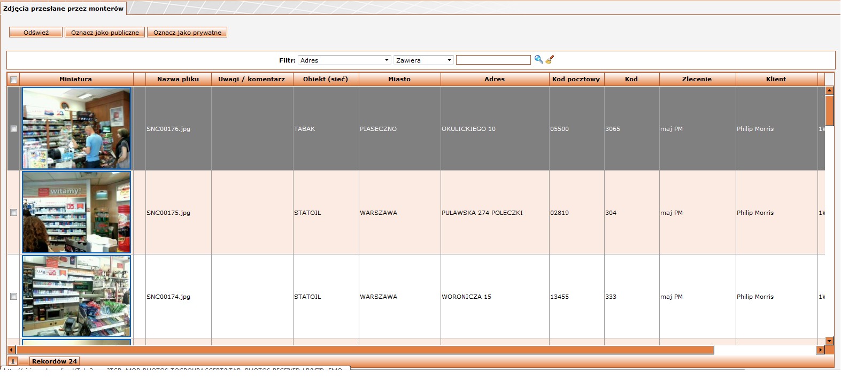Open thumbnail of SNC00175.jpg
This screenshot has height=379, width=841.
76,212
